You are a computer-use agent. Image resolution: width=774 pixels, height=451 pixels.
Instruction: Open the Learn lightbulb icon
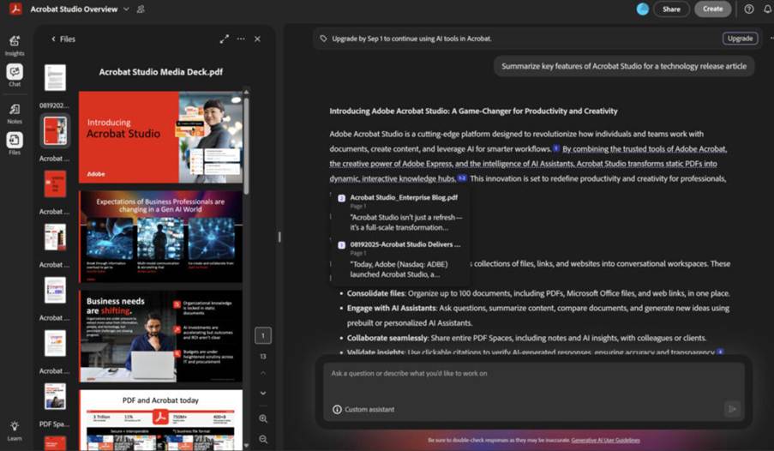(x=15, y=430)
